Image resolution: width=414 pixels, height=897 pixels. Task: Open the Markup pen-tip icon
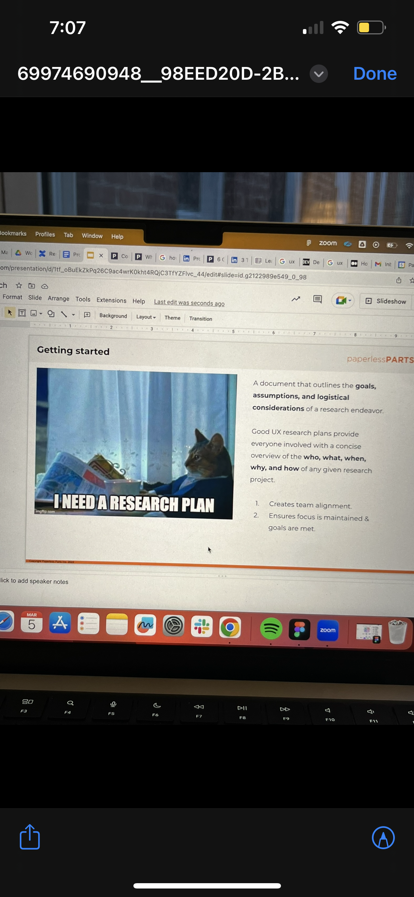pyautogui.click(x=383, y=838)
